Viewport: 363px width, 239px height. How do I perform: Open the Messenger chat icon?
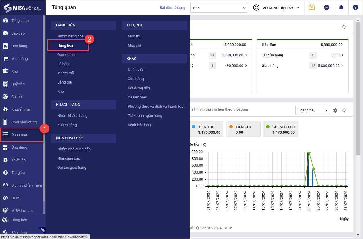327,7
